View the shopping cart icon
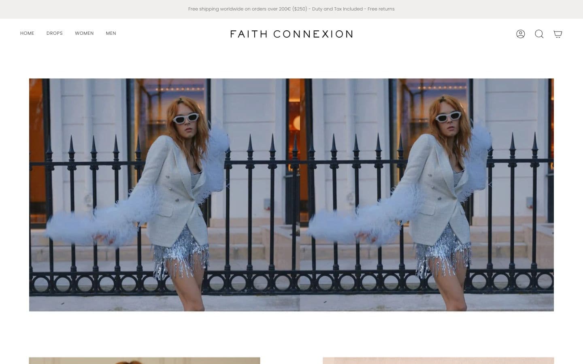This screenshot has width=583, height=364. pos(558,34)
